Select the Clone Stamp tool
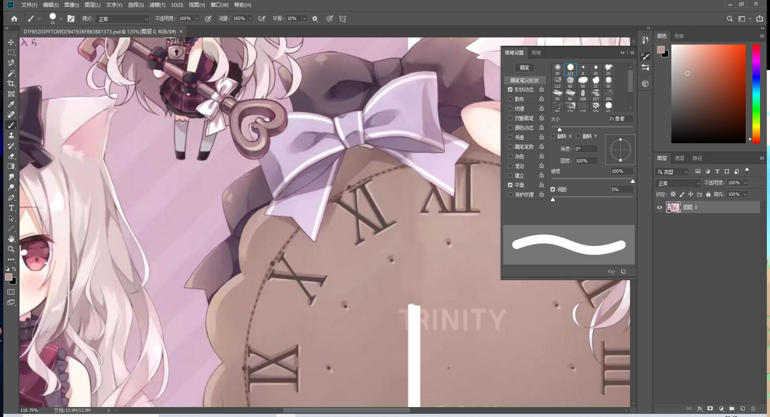This screenshot has height=417, width=770. [11, 135]
